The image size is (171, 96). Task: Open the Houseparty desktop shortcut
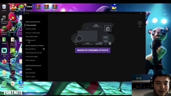click(13, 19)
